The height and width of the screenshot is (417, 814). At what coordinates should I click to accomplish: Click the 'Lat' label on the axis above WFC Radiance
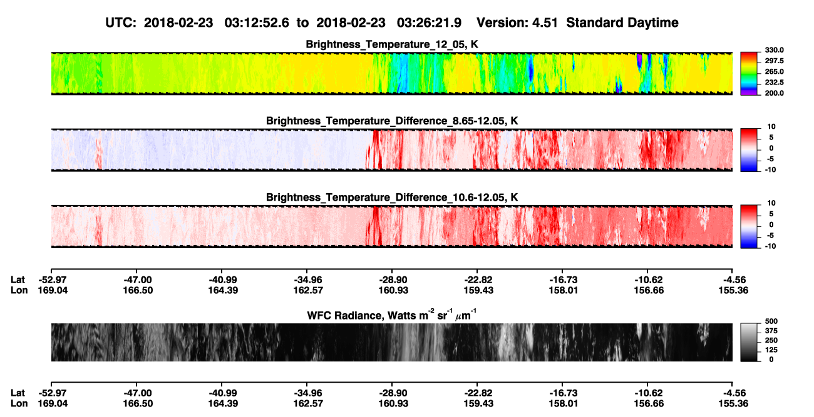coord(18,280)
